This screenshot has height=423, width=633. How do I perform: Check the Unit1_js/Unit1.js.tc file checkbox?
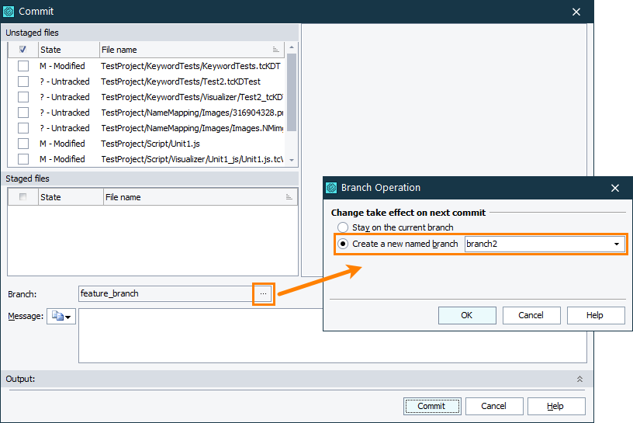[23, 159]
